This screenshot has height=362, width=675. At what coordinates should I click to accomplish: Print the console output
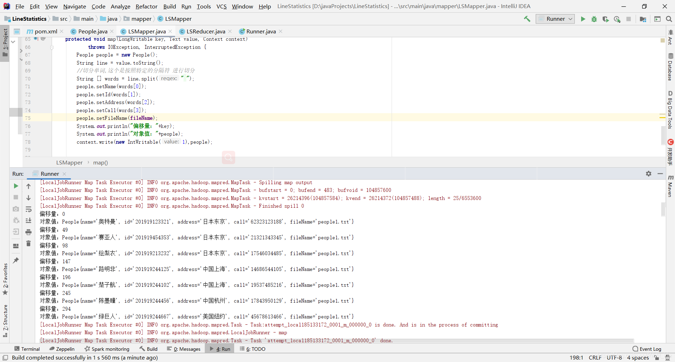(x=28, y=232)
